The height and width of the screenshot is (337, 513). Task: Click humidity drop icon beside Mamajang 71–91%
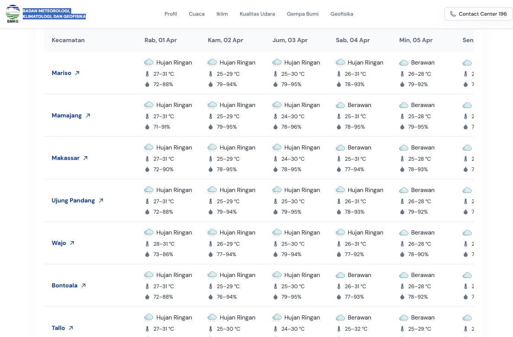[147, 127]
